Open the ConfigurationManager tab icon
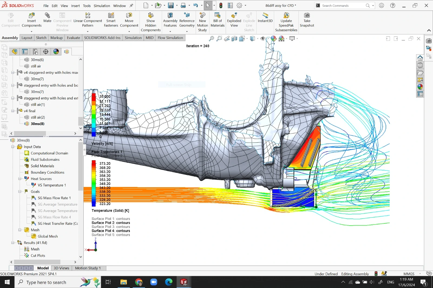This screenshot has width=433, height=288. coord(35,52)
